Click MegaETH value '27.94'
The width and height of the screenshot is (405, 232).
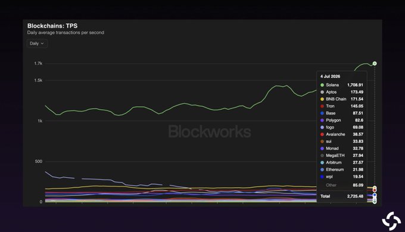[x=358, y=156]
